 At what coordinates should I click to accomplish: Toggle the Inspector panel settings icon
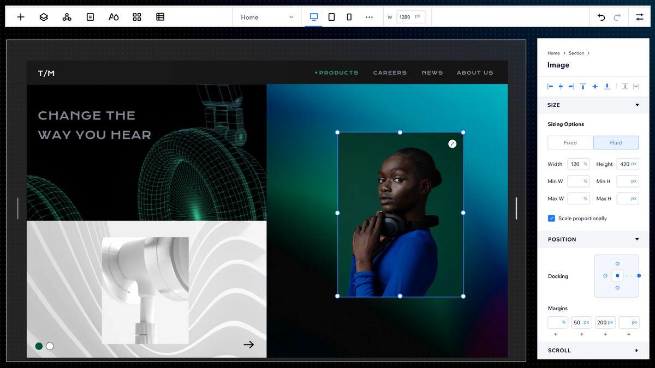pyautogui.click(x=640, y=17)
